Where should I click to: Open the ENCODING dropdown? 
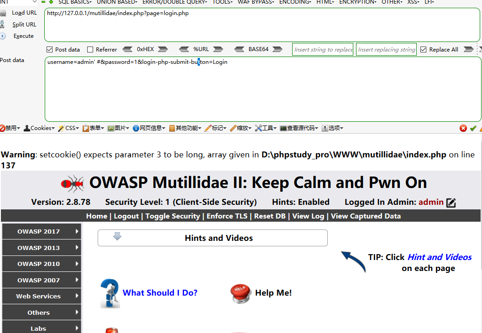pos(295,2)
